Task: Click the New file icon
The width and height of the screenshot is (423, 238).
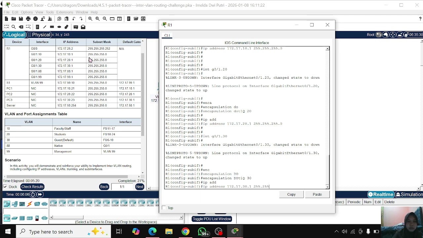Action: coord(6,19)
